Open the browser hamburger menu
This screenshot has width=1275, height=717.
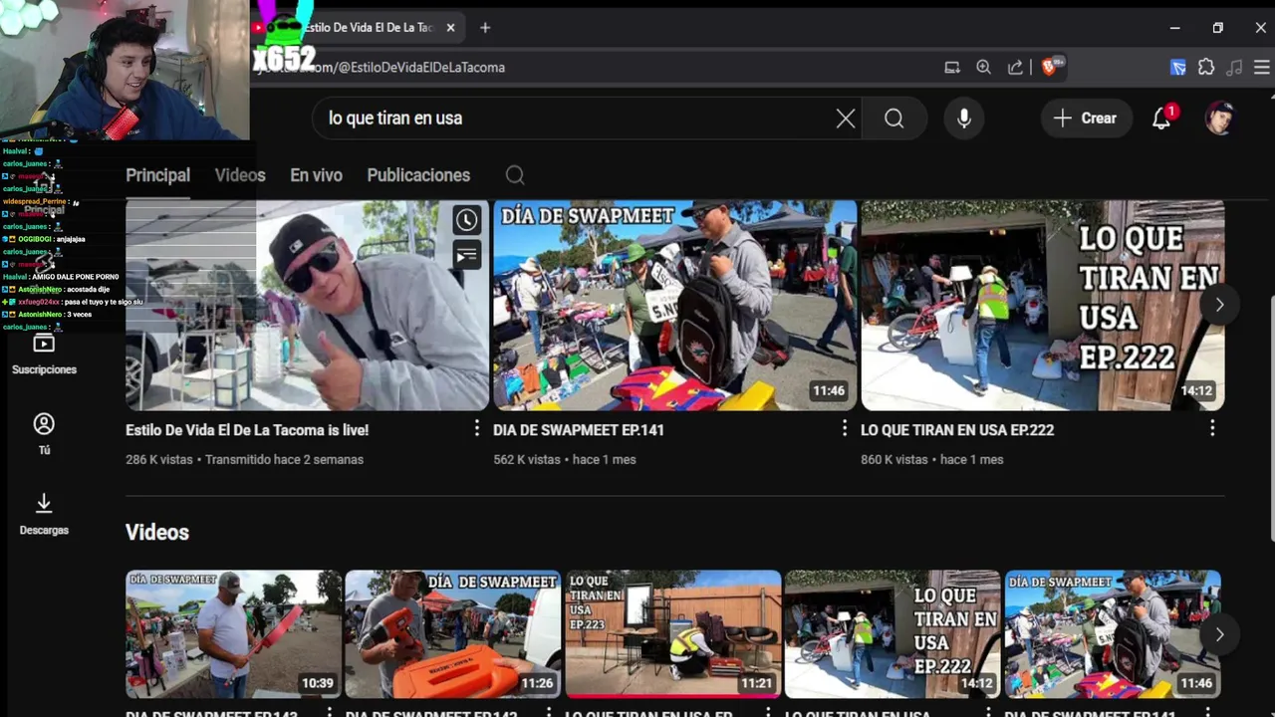point(1262,67)
